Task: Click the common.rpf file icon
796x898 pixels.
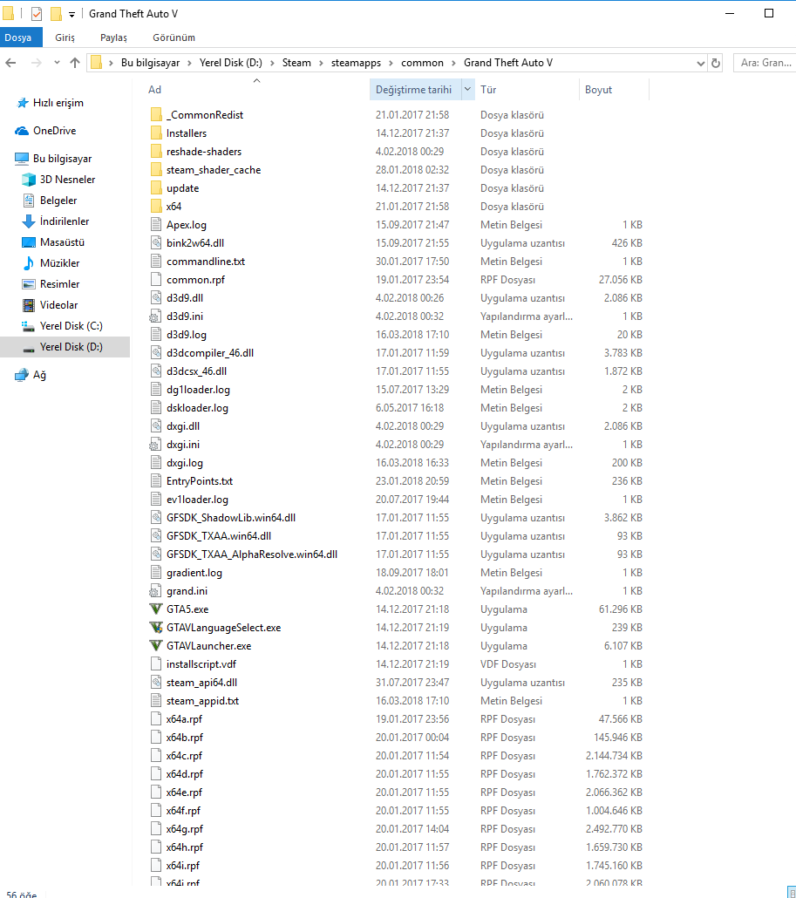Action: click(x=156, y=280)
